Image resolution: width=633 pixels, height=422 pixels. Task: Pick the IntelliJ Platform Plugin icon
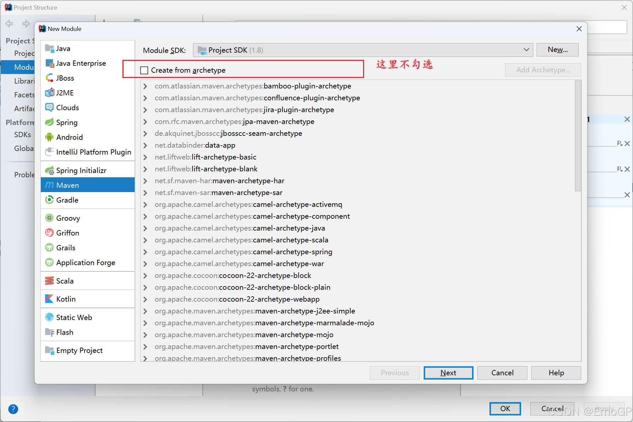[49, 152]
